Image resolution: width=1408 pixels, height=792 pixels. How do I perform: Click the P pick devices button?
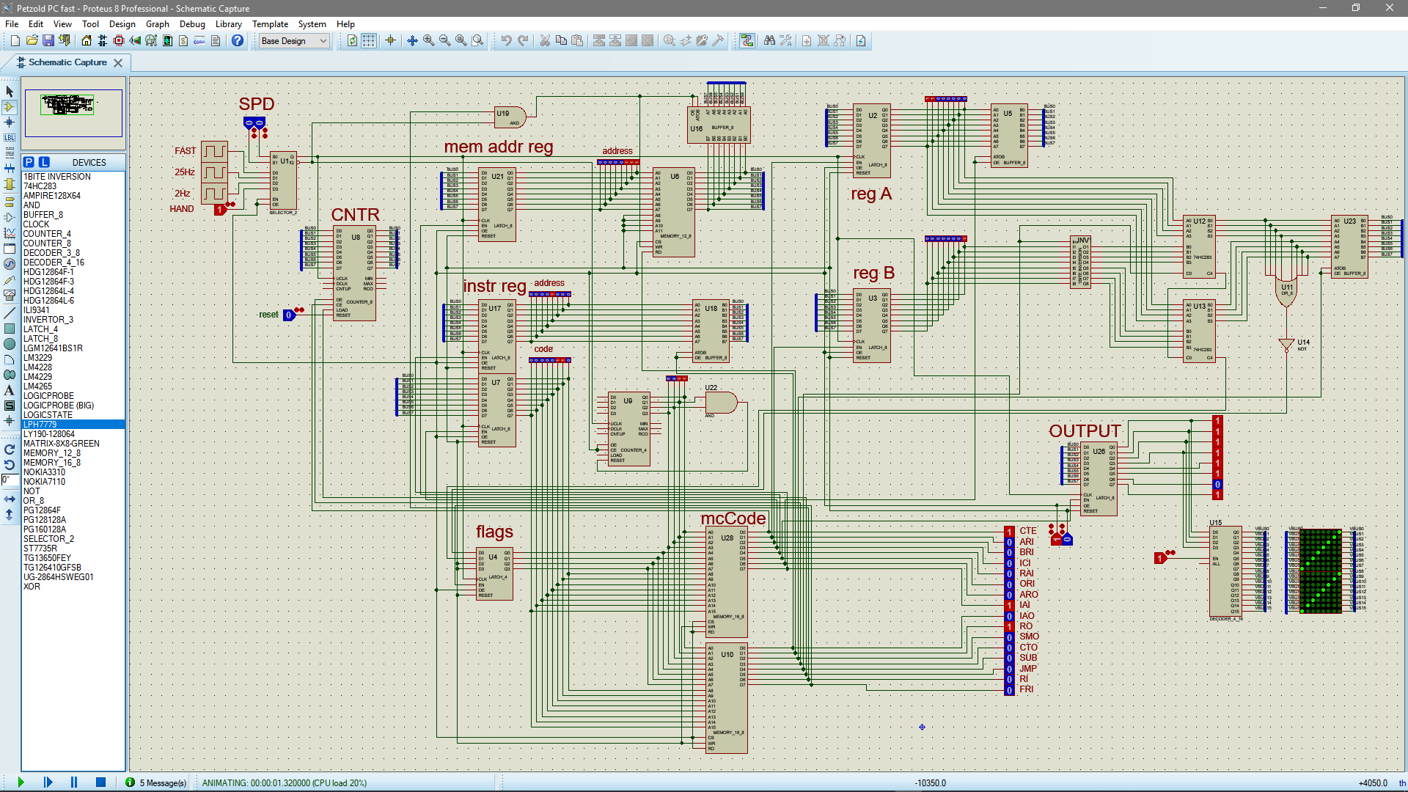(x=29, y=162)
